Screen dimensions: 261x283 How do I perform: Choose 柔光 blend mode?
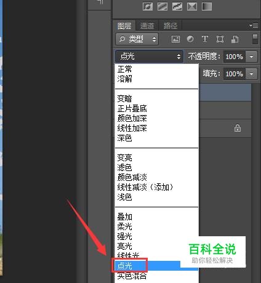(156, 226)
